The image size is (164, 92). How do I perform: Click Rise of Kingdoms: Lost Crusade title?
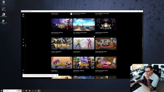point(102,14)
